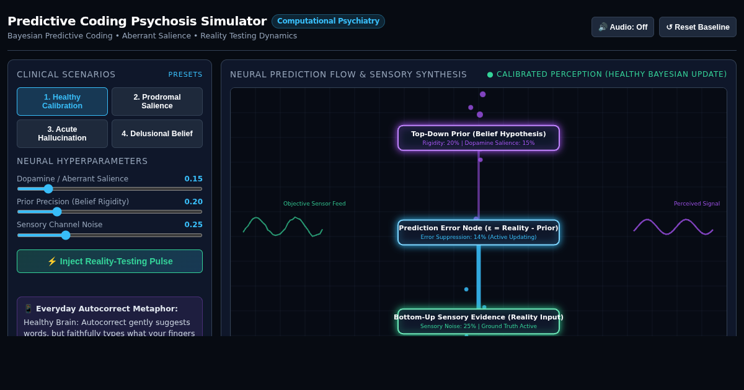Click the Predictive Coding Psychosis Simulator title
Image resolution: width=744 pixels, height=390 pixels.
tap(137, 21)
